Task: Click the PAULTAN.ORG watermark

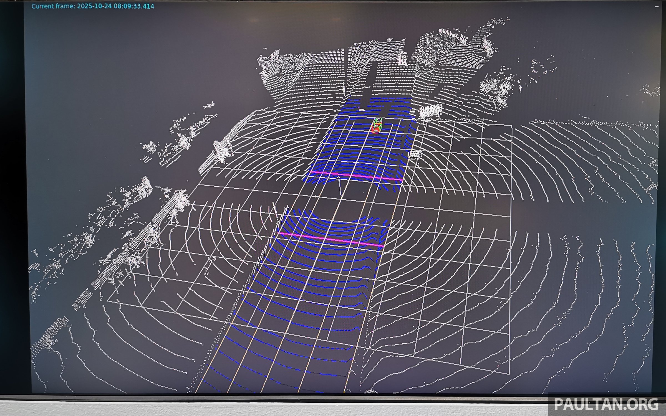Action: click(x=606, y=404)
